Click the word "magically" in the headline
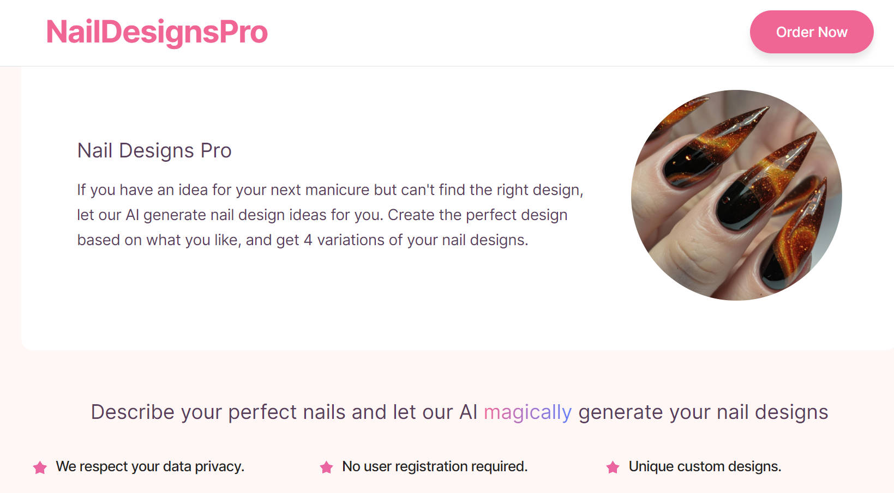894x493 pixels. 527,412
